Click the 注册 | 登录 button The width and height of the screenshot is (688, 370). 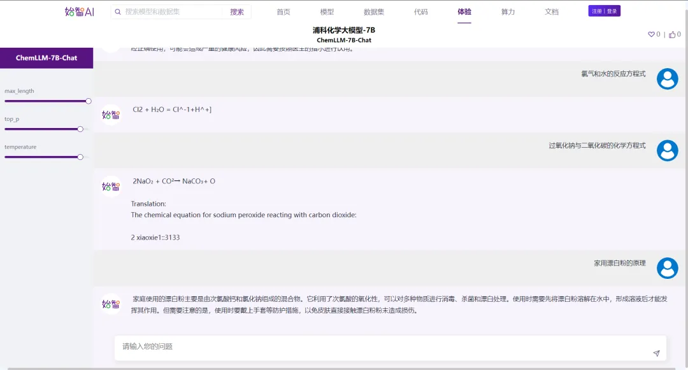click(604, 11)
